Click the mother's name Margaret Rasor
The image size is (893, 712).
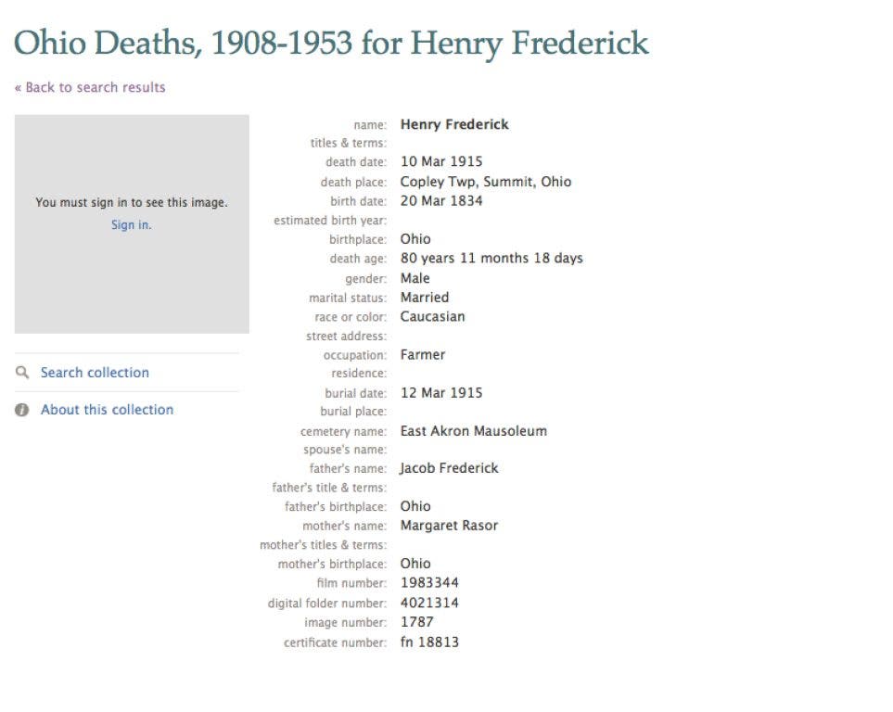pyautogui.click(x=450, y=525)
